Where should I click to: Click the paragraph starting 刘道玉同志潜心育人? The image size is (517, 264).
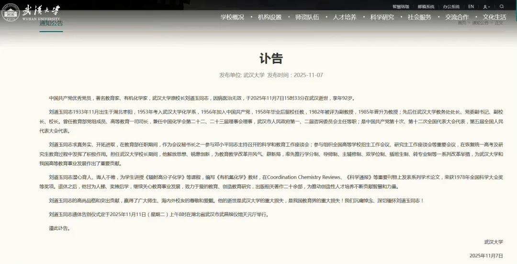pyautogui.click(x=271, y=182)
